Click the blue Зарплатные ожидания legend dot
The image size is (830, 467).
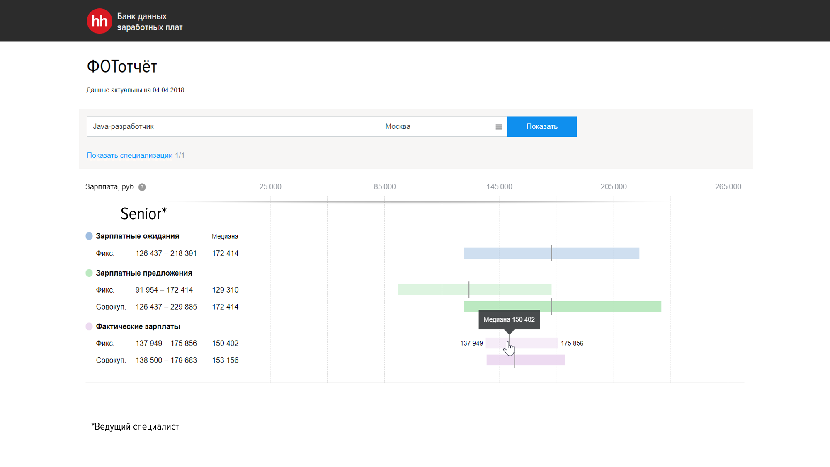[x=89, y=236]
